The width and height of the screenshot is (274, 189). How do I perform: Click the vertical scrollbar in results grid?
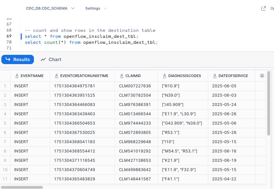click(x=269, y=103)
